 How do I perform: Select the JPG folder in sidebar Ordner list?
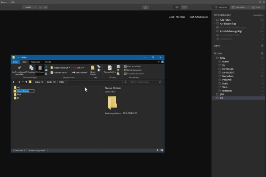222,94
